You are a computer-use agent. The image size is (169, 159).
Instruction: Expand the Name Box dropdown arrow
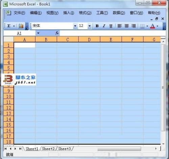(x=38, y=33)
